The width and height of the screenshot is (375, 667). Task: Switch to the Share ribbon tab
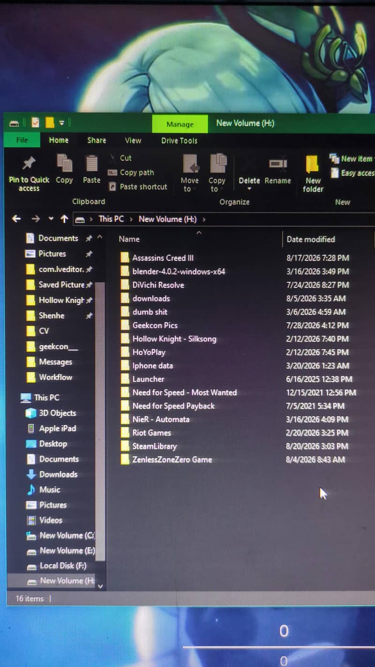click(x=97, y=140)
